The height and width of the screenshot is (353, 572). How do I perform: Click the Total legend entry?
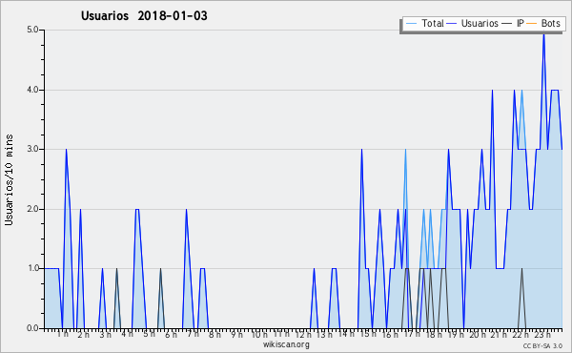point(424,23)
